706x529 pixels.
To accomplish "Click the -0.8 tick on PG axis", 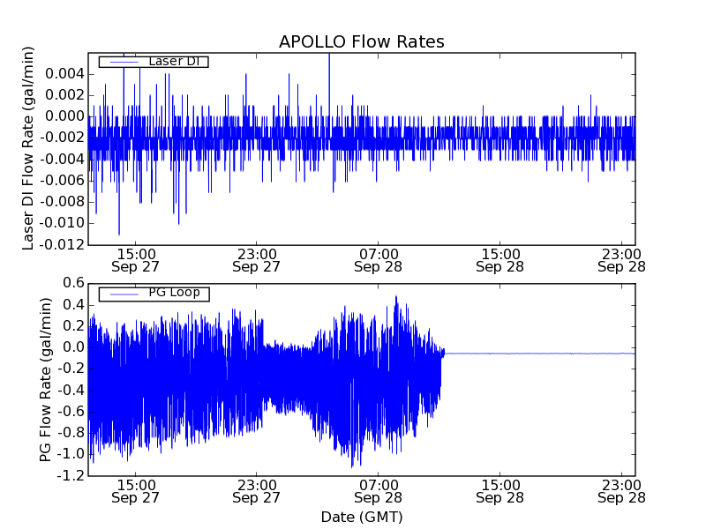I will tap(71, 433).
